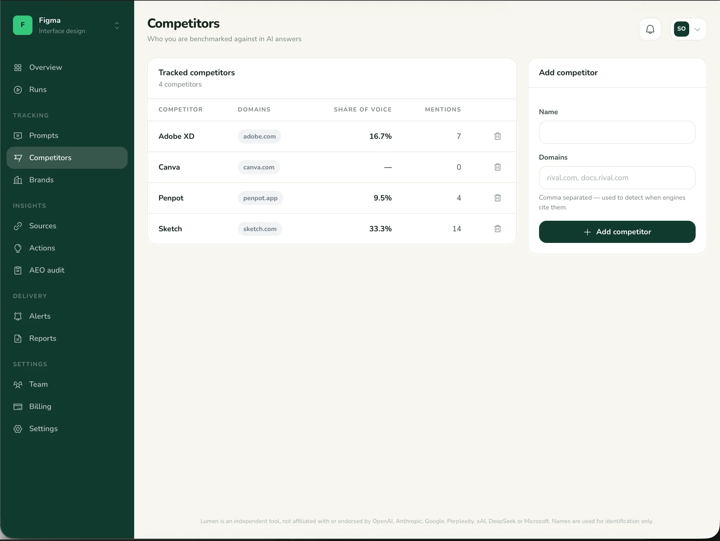Image resolution: width=720 pixels, height=541 pixels.
Task: Click the Share of Voice column header
Action: pos(363,109)
